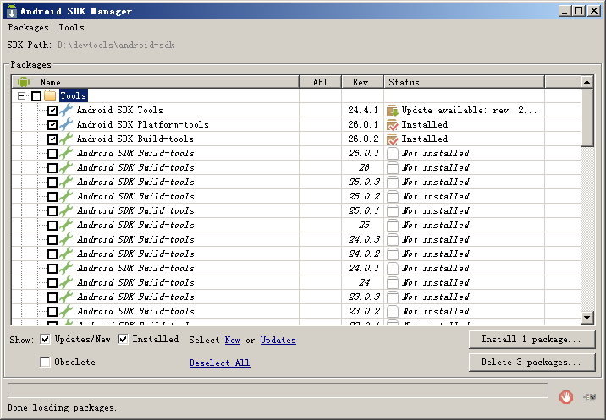The width and height of the screenshot is (606, 420).
Task: Click the wrench icon for Build-tools 26.0.2
Action: 66,139
